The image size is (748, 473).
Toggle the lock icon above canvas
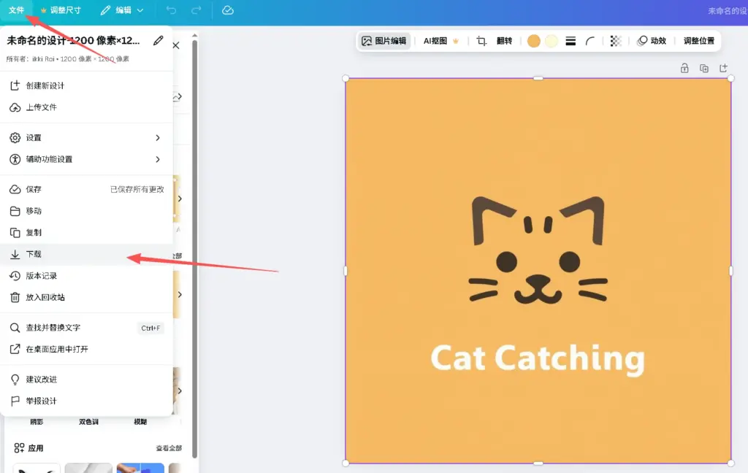pos(684,68)
